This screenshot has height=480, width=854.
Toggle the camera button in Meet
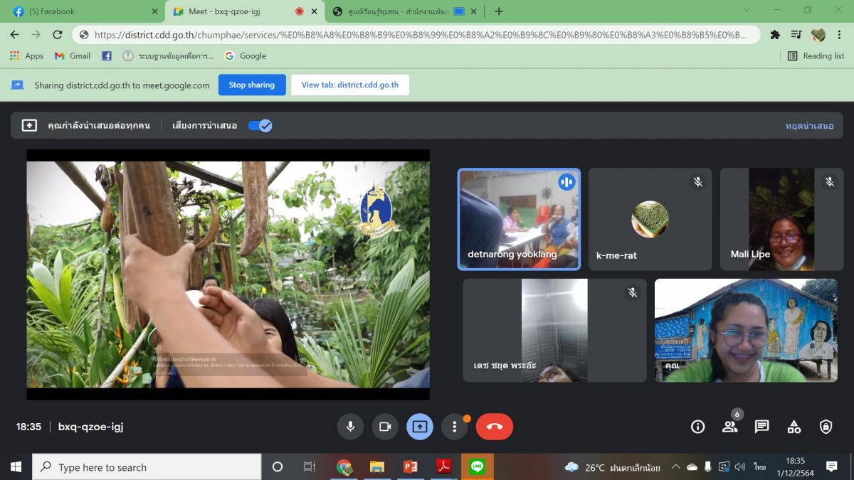385,427
